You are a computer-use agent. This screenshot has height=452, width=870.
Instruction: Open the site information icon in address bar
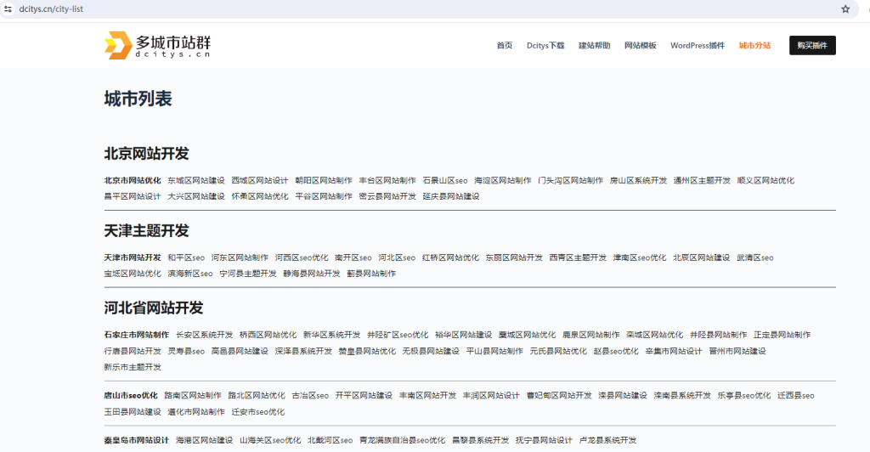(x=7, y=8)
